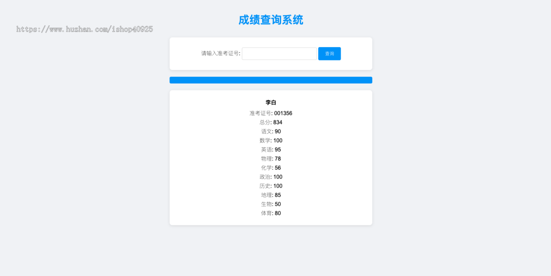551x276 pixels.
Task: Click the 体育 score 80 row
Action: click(x=271, y=213)
